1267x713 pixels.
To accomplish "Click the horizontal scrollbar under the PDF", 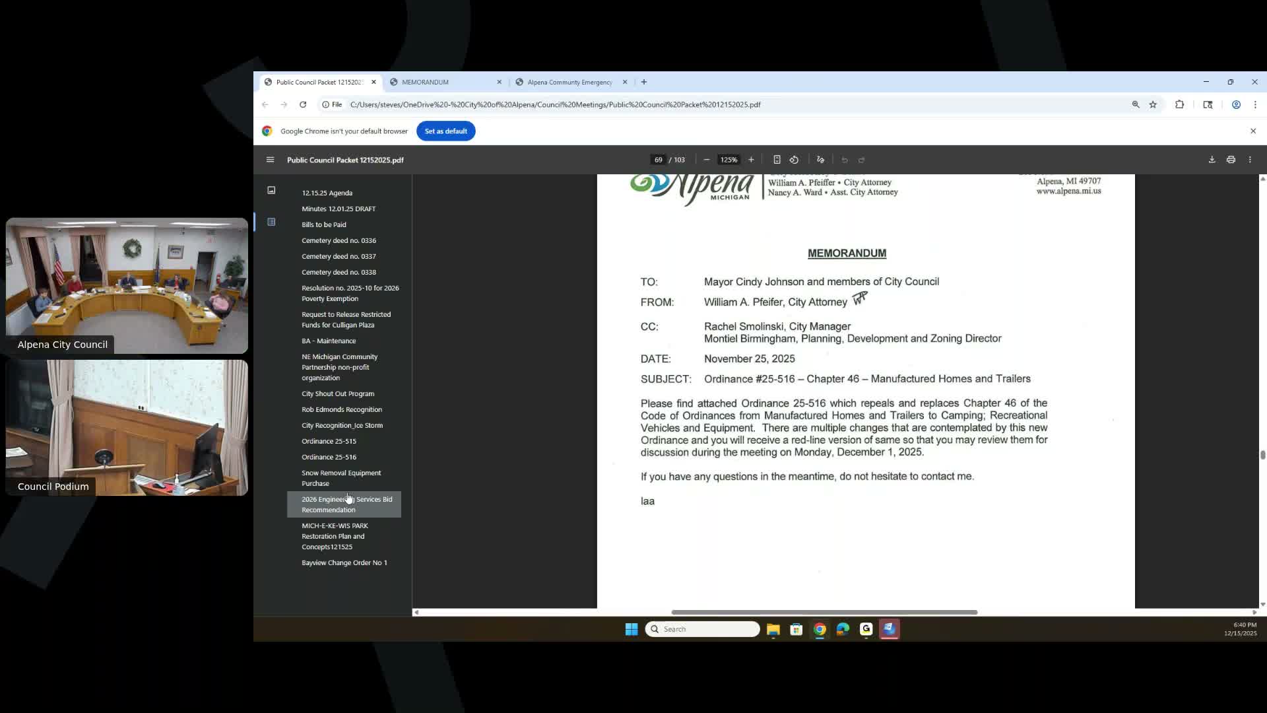I will click(x=824, y=612).
